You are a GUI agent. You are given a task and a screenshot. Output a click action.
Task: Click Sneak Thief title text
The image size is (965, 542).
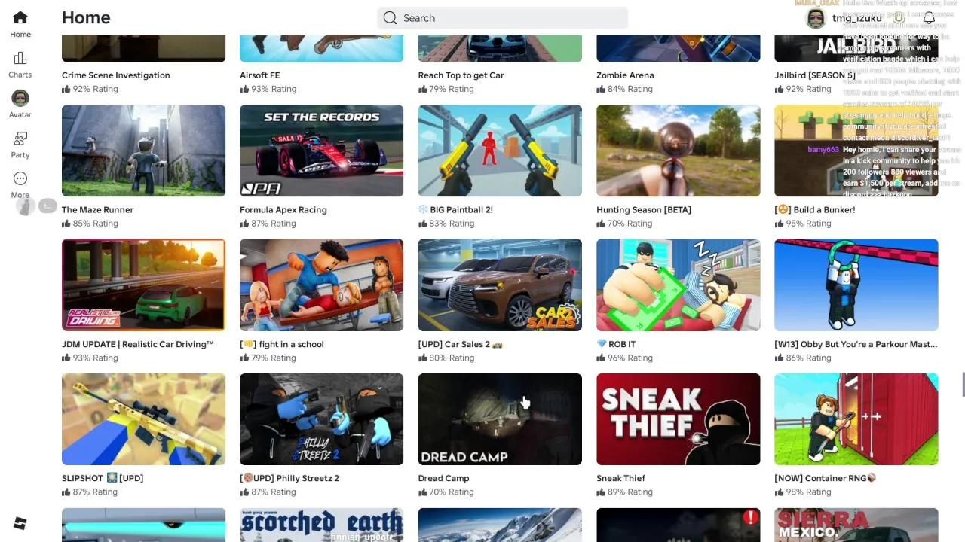pos(621,478)
